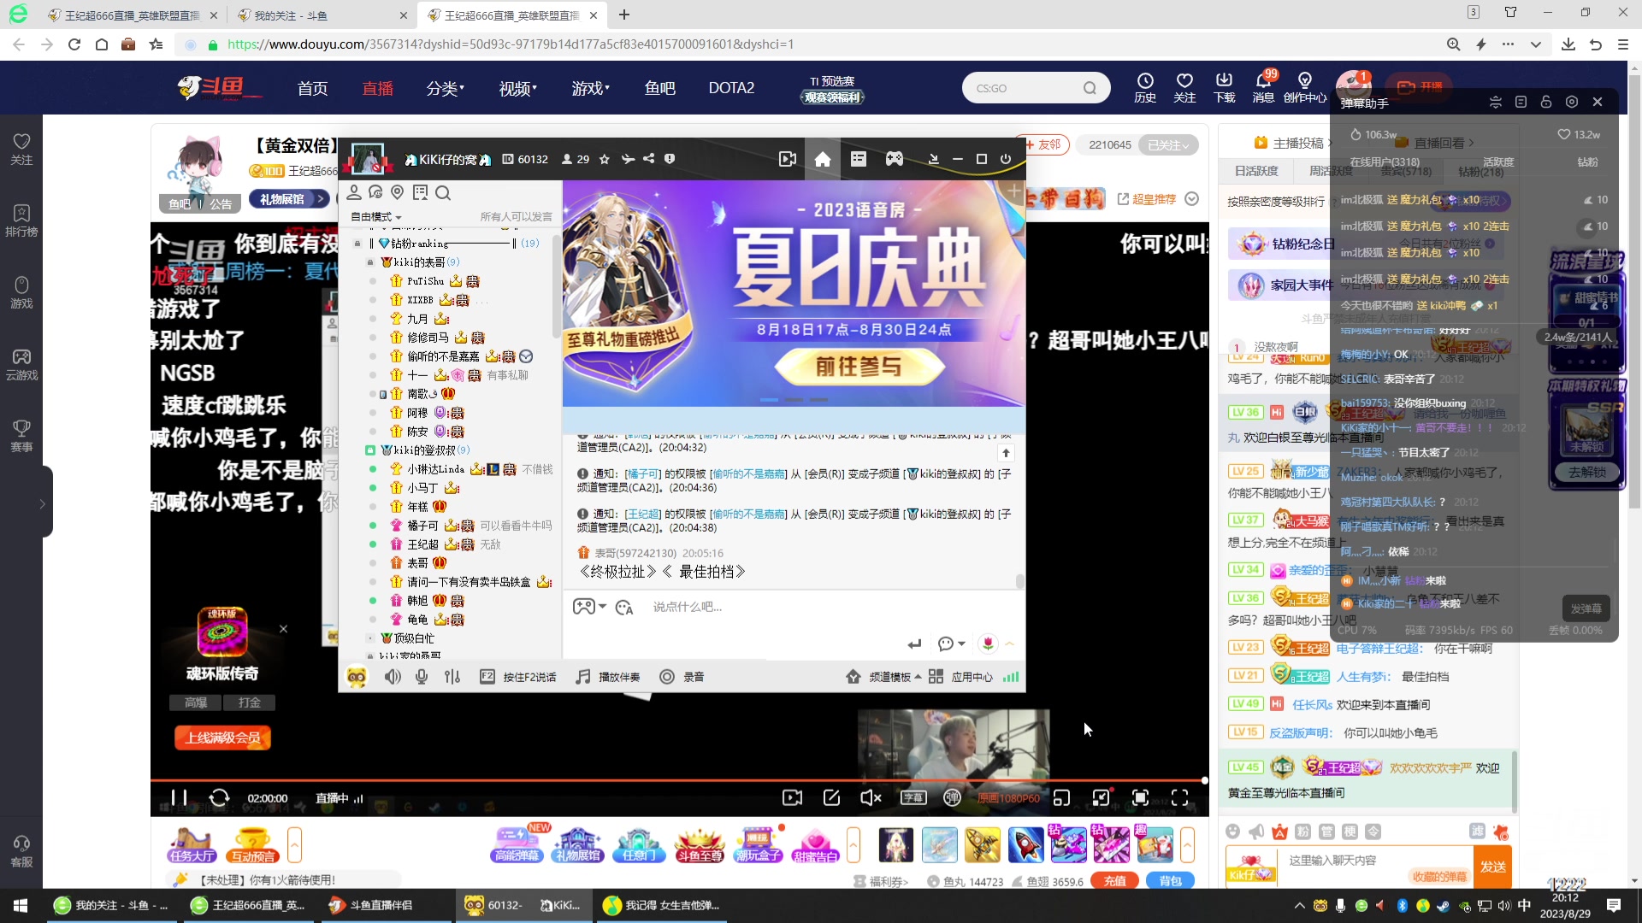The image size is (1642, 923).
Task: Favorite the KiKi channel with star icon
Action: [605, 159]
